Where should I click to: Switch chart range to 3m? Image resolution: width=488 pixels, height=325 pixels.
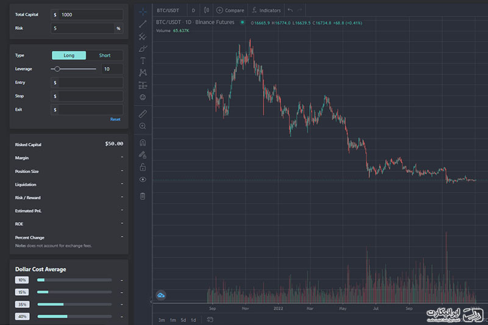162,320
